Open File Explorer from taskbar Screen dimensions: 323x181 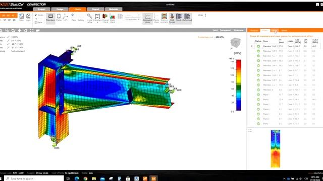[94, 178]
